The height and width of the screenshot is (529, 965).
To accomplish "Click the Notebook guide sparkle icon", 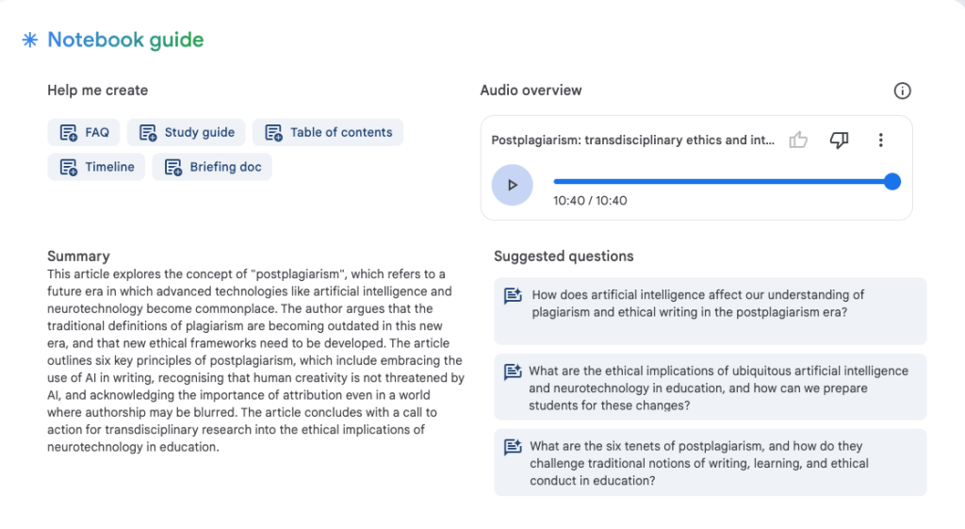I will 30,41.
